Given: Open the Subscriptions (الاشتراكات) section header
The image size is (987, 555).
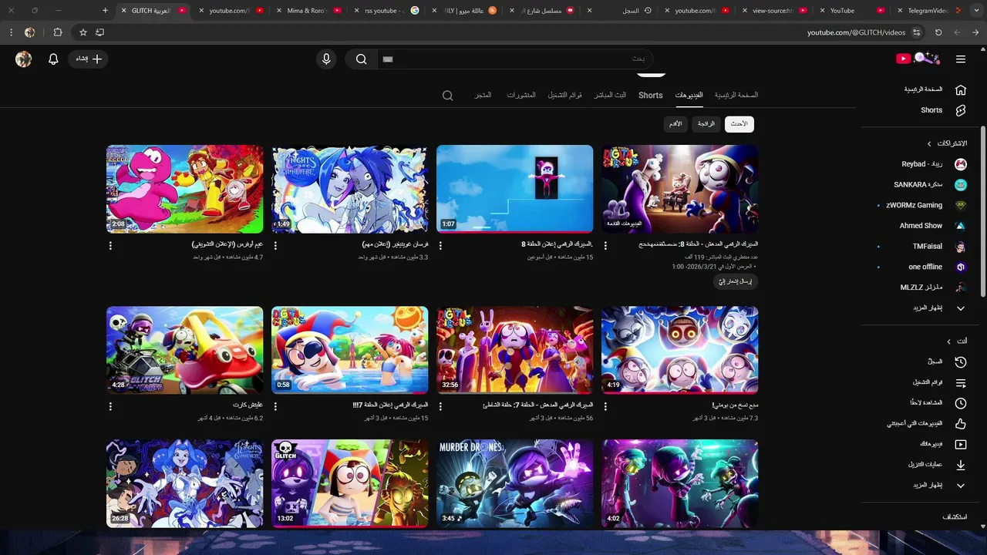Looking at the screenshot, I should pos(947,143).
